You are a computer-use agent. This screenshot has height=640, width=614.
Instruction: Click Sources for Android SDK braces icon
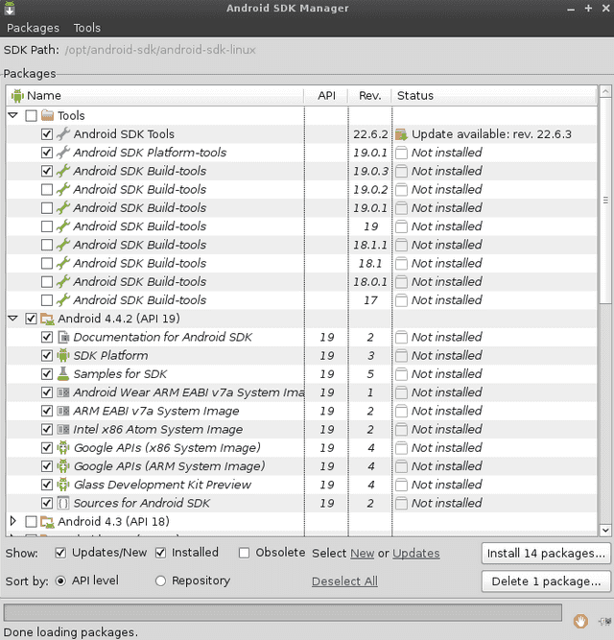[62, 503]
